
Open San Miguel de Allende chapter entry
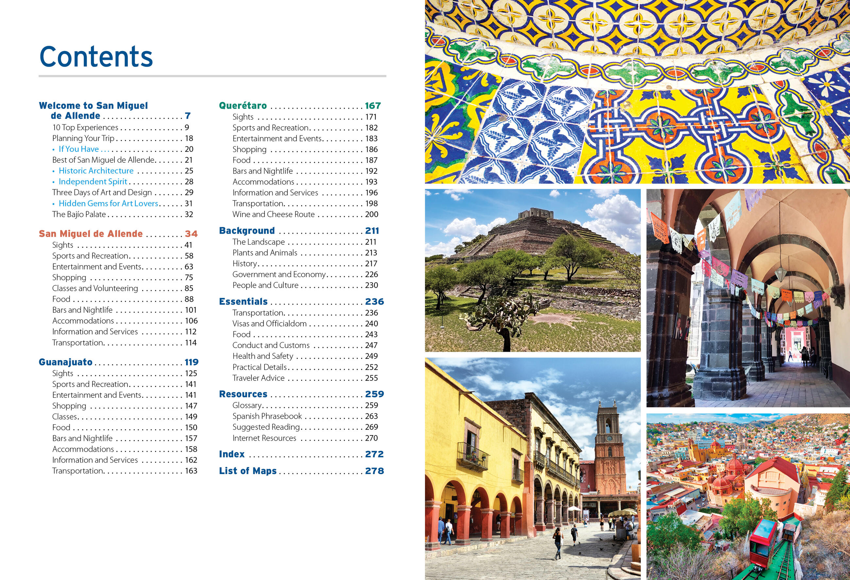coord(91,234)
